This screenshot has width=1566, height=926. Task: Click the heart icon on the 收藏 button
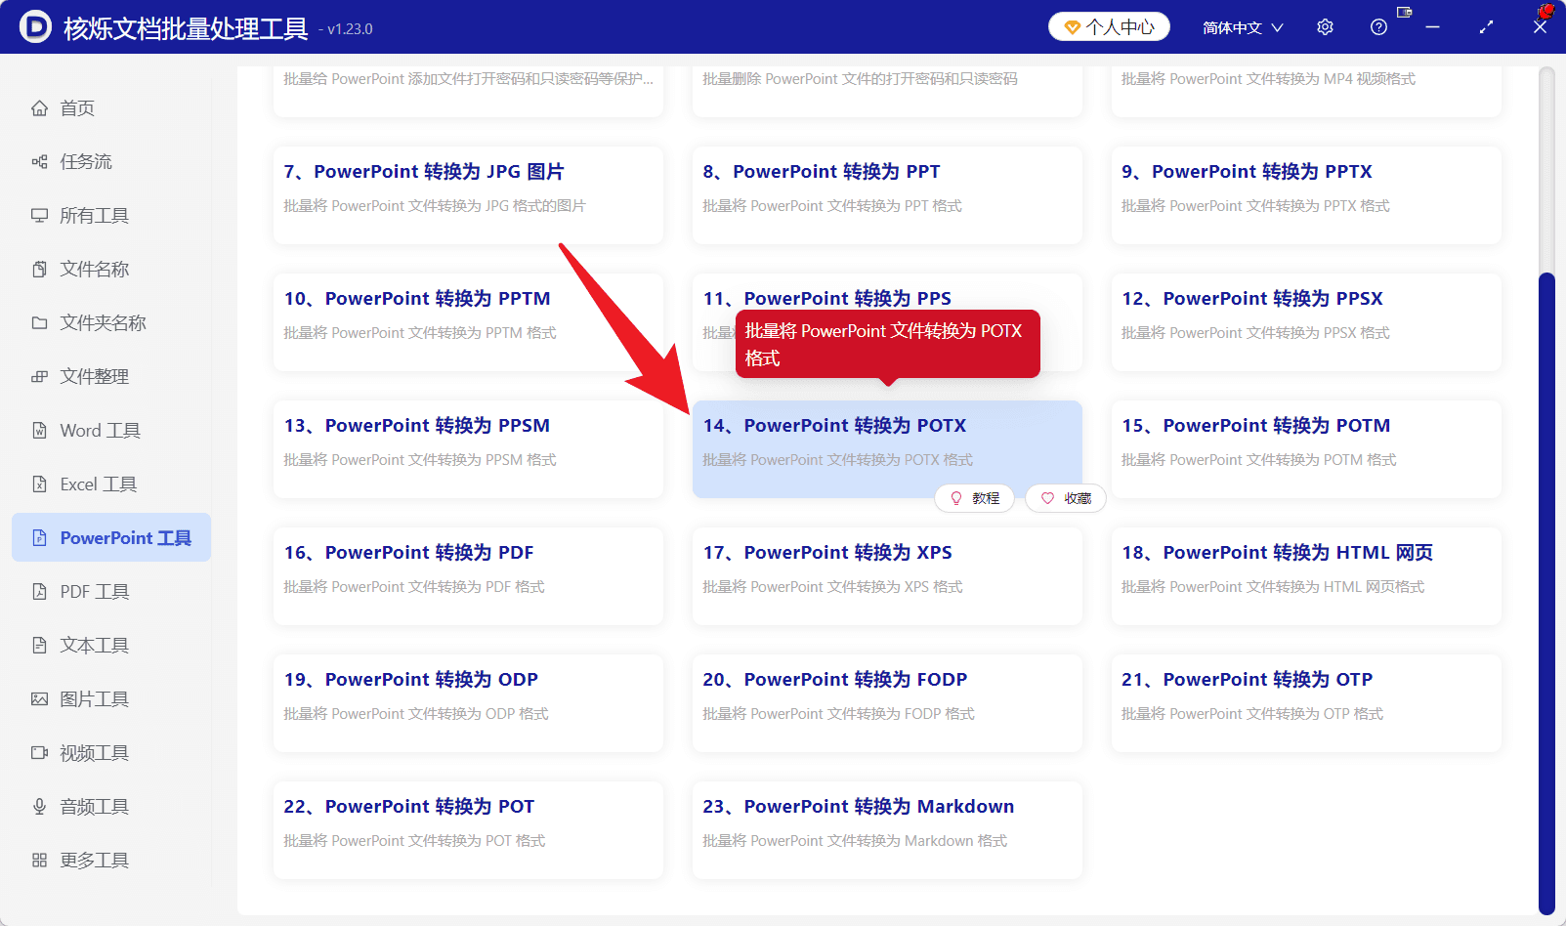[1047, 498]
